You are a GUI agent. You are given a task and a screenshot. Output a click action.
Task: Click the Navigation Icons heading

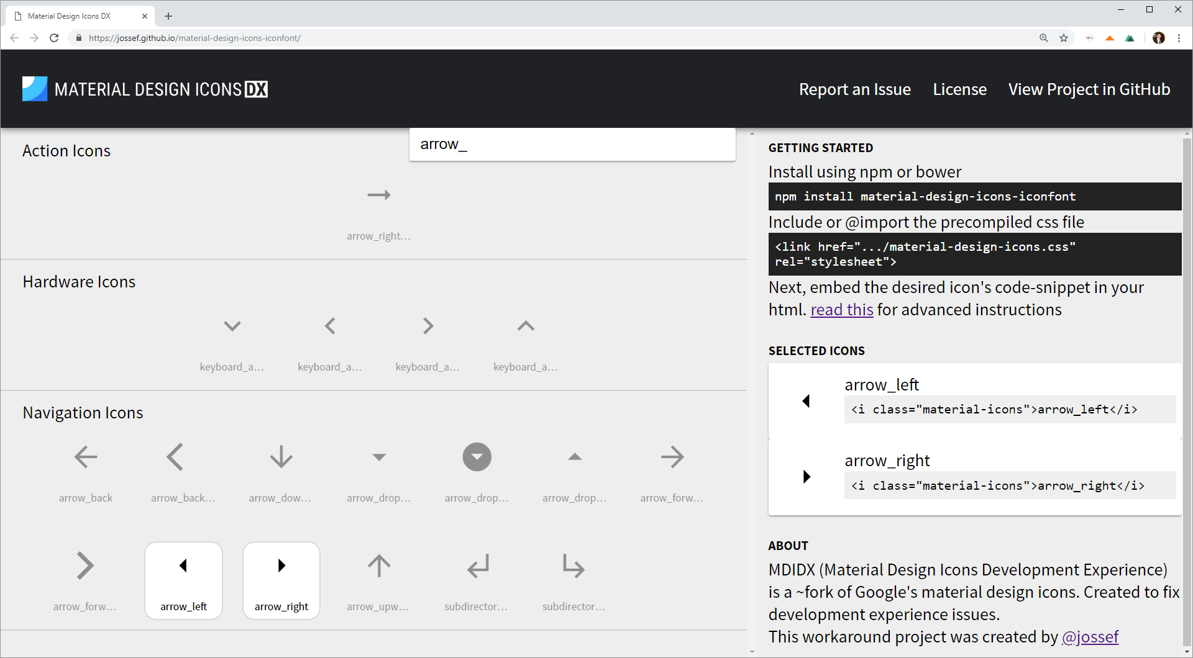click(83, 413)
